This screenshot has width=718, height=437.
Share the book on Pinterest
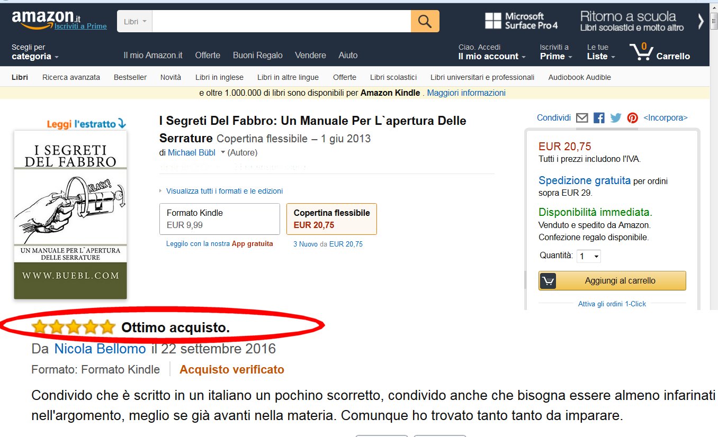click(x=632, y=118)
